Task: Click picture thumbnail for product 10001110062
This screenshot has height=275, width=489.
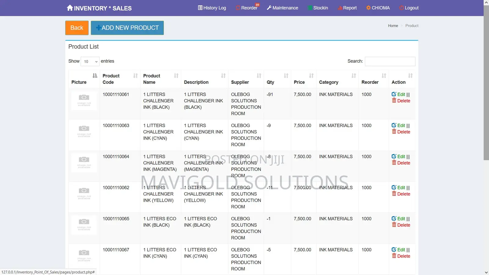Action: pos(84,194)
